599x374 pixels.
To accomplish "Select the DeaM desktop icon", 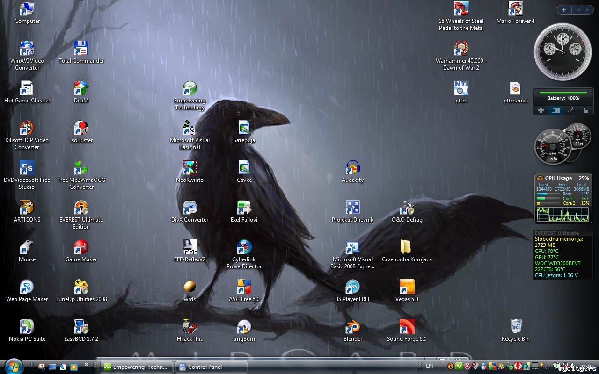I will [x=81, y=92].
